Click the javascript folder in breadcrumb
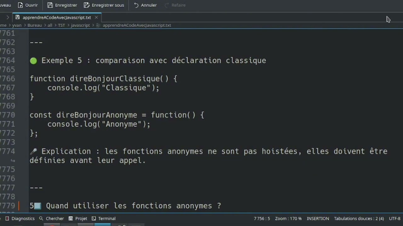Screen dimensions: 403x226 (x=80, y=25)
